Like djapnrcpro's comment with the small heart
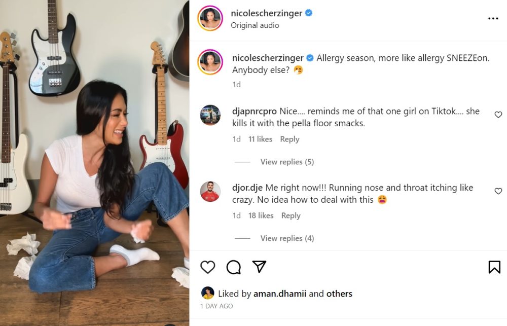Image resolution: width=507 pixels, height=326 pixels. (x=498, y=114)
